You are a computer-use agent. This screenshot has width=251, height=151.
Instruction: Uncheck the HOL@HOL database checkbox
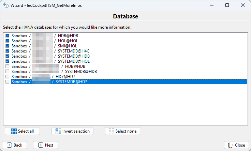coord(8,41)
